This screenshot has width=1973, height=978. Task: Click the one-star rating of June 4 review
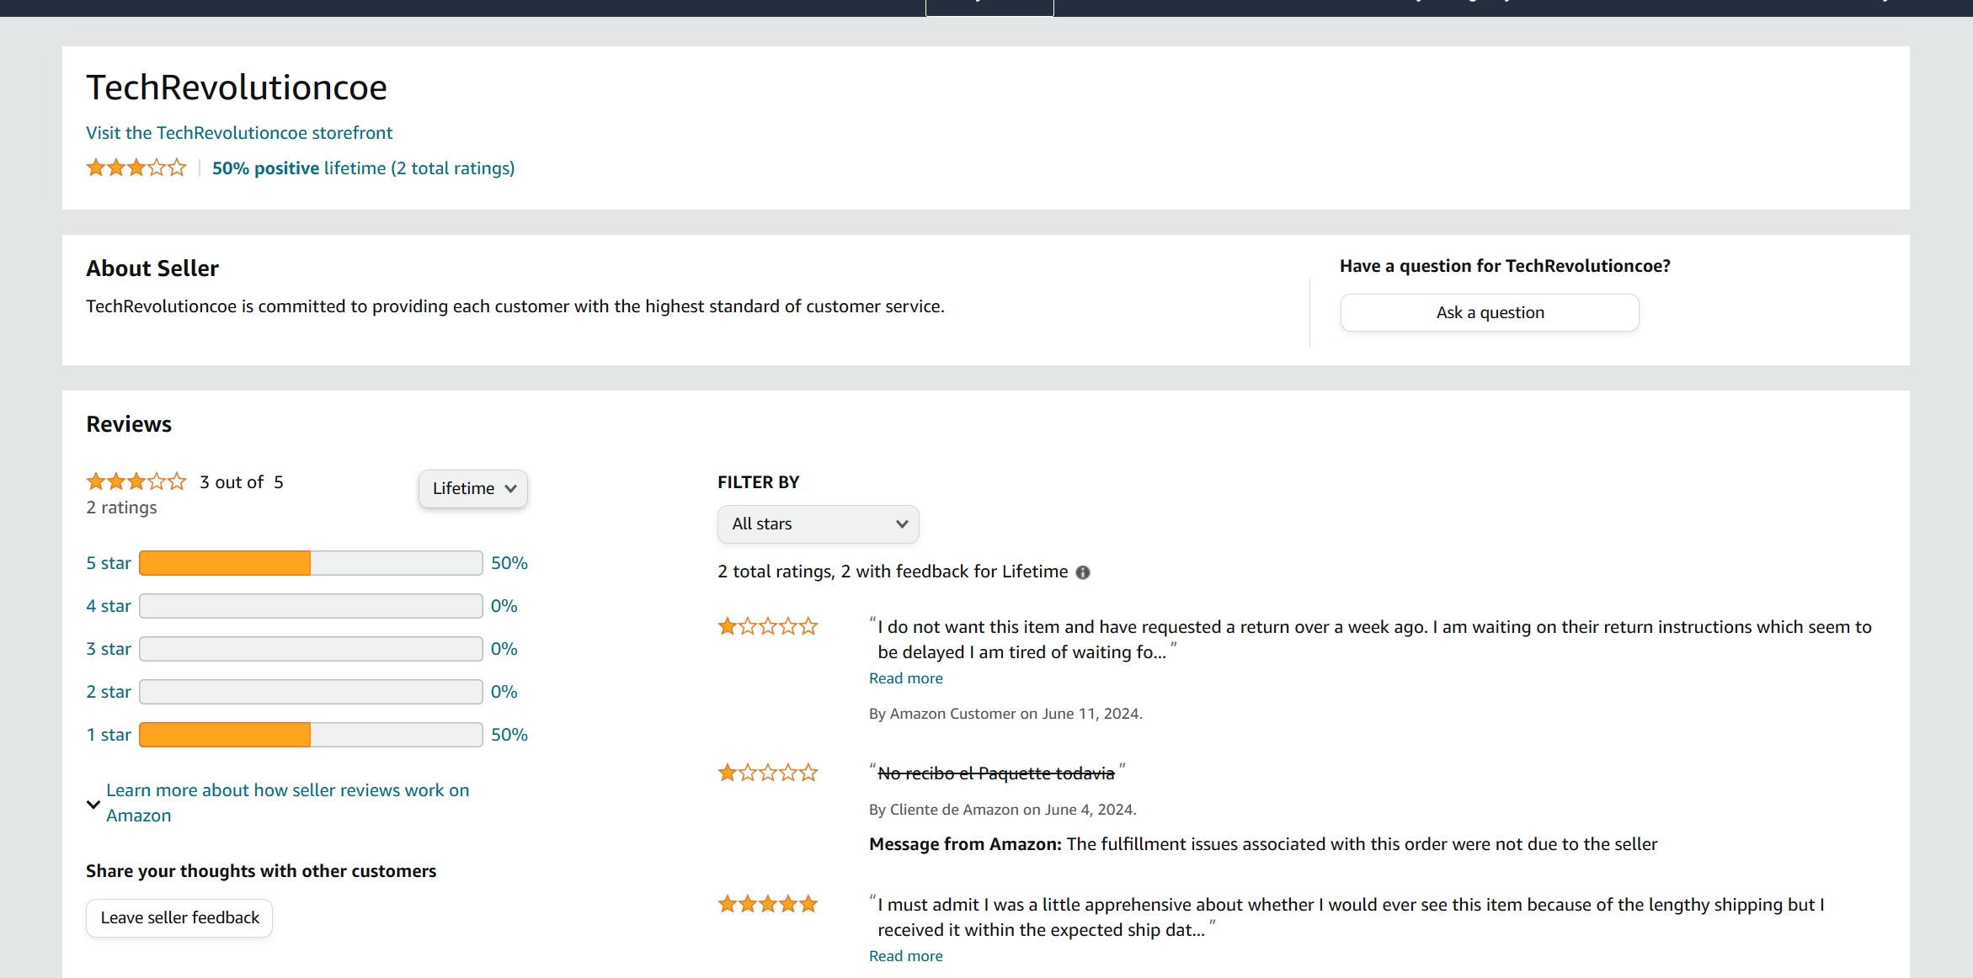pyautogui.click(x=767, y=773)
